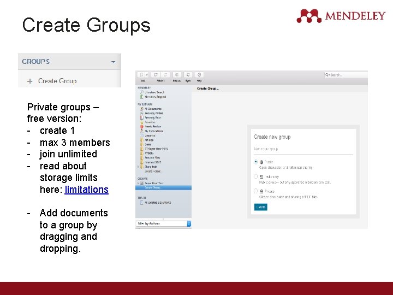
Task: Open Mendeley Suggest in the sidebar
Action: pos(155,97)
